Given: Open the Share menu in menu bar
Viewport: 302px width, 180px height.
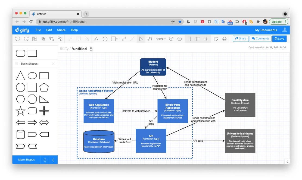Looking at the screenshot, I should 61,30.
